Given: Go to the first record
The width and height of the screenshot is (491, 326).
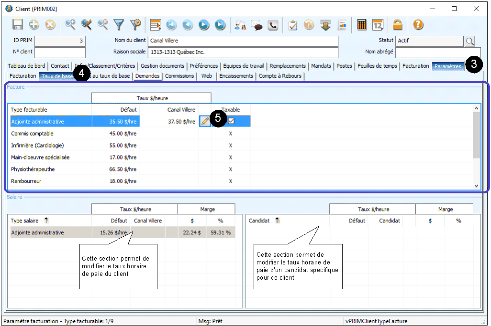Looking at the screenshot, I should (171, 25).
